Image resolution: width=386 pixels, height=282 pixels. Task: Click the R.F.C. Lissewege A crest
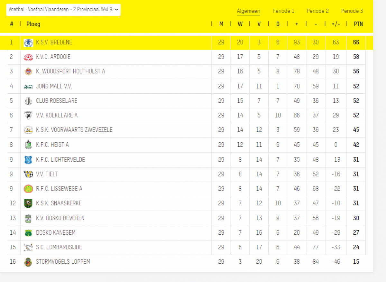[x=28, y=189]
